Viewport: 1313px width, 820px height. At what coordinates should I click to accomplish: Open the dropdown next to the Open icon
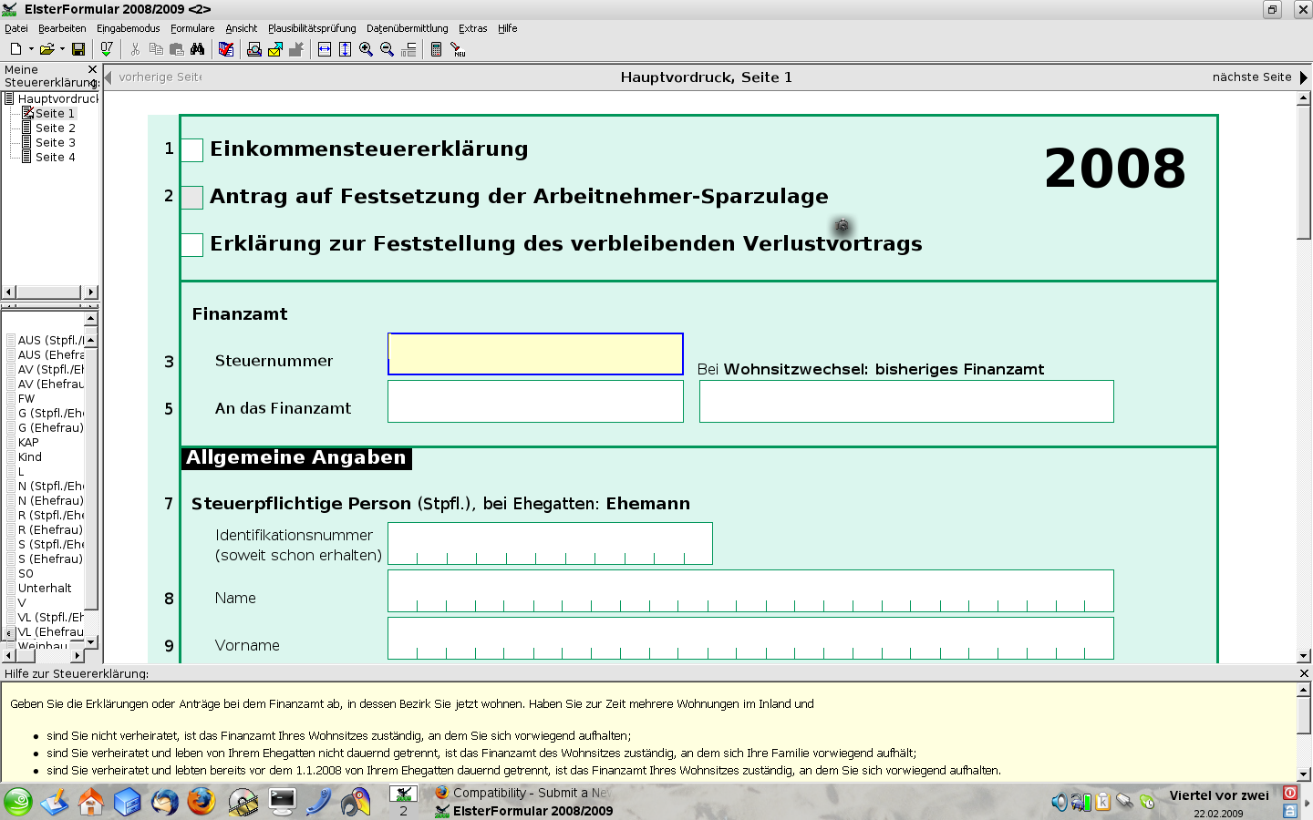(62, 49)
